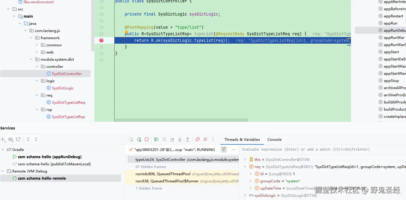Collapse the framework package
The width and height of the screenshot is (406, 200).
coord(31,38)
